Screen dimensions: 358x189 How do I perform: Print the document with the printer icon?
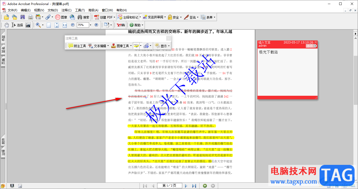click(x=30, y=17)
